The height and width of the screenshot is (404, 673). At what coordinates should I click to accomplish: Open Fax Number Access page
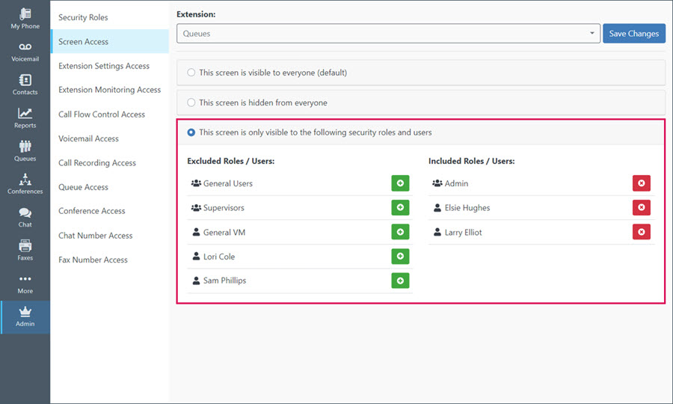(93, 260)
